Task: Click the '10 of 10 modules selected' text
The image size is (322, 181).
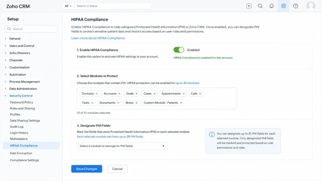Action: pyautogui.click(x=93, y=113)
